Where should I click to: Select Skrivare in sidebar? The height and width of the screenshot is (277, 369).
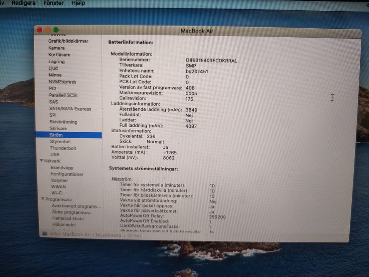[58, 128]
